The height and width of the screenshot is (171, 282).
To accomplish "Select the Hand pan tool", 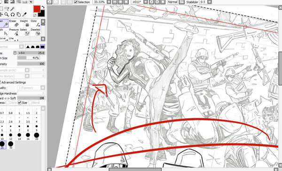I will (x=18, y=15).
